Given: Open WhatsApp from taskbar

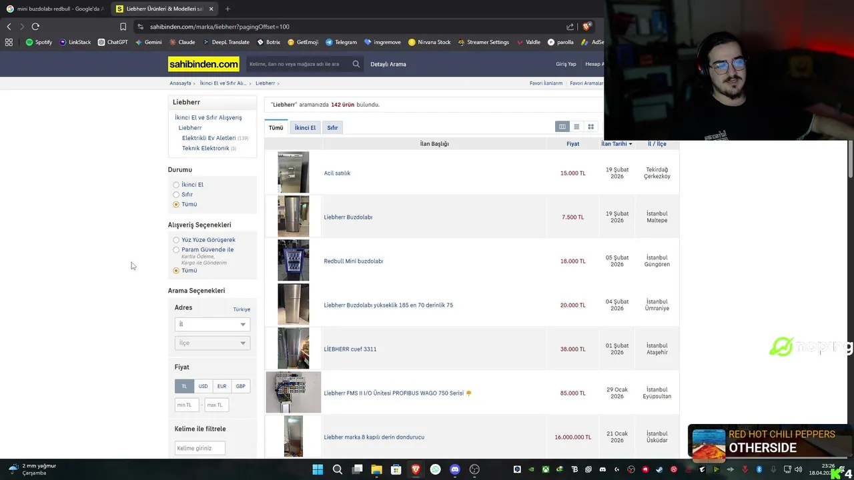Looking at the screenshot, I should pos(435,469).
